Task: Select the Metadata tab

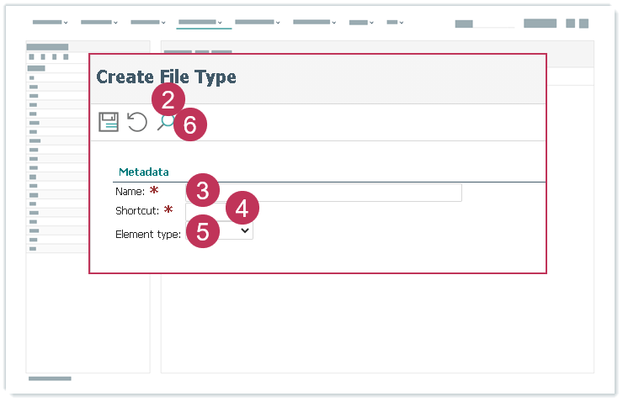Action: click(x=143, y=172)
